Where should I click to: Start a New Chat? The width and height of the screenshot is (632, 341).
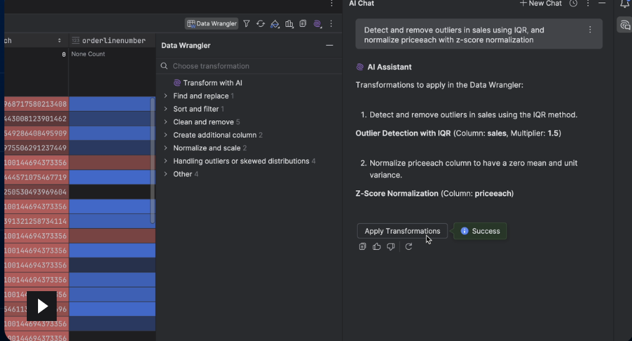540,4
